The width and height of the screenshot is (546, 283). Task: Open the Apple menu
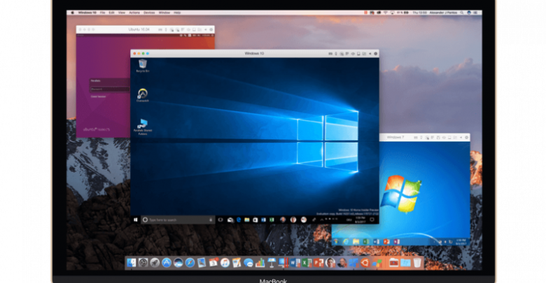click(x=72, y=13)
